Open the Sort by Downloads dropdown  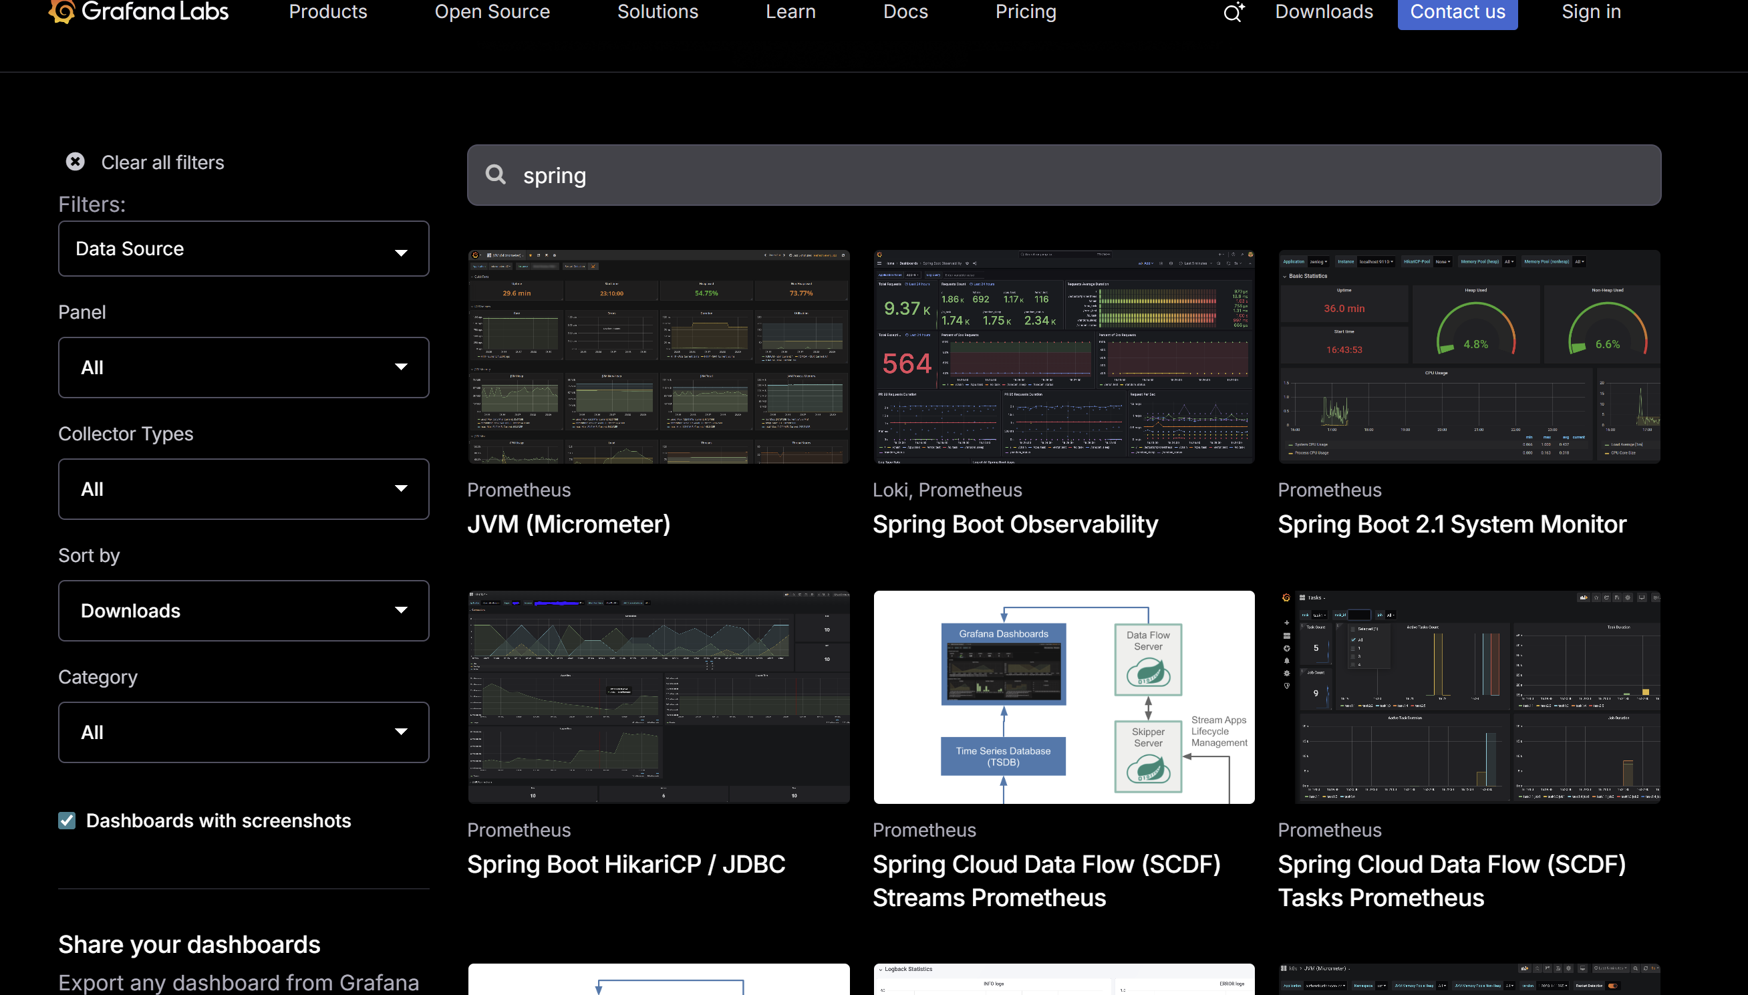click(x=243, y=611)
